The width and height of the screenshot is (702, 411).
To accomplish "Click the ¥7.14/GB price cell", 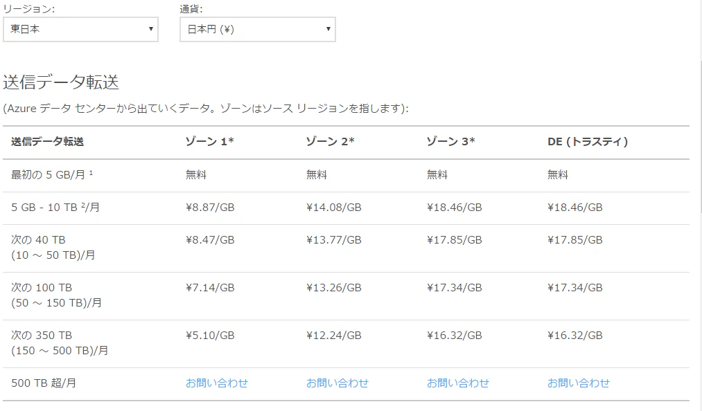I will [210, 288].
